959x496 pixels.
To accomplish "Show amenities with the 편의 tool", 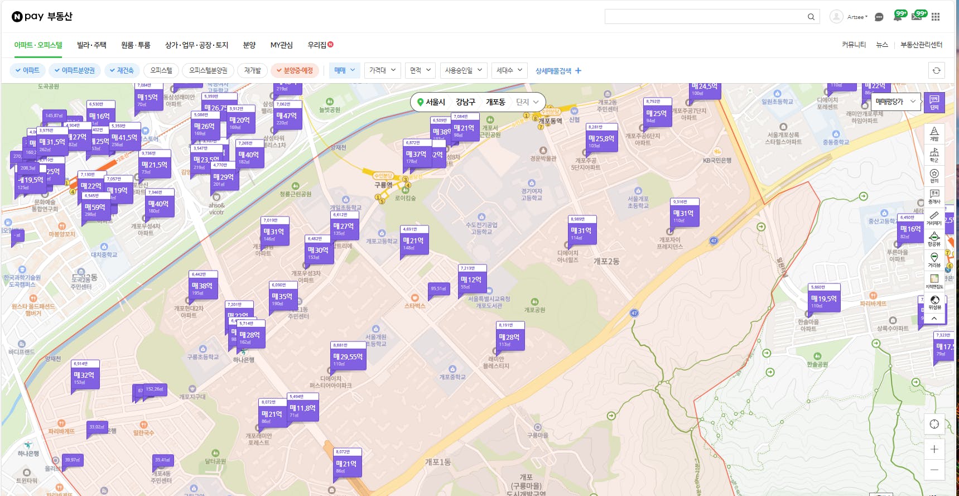I will coord(934,176).
